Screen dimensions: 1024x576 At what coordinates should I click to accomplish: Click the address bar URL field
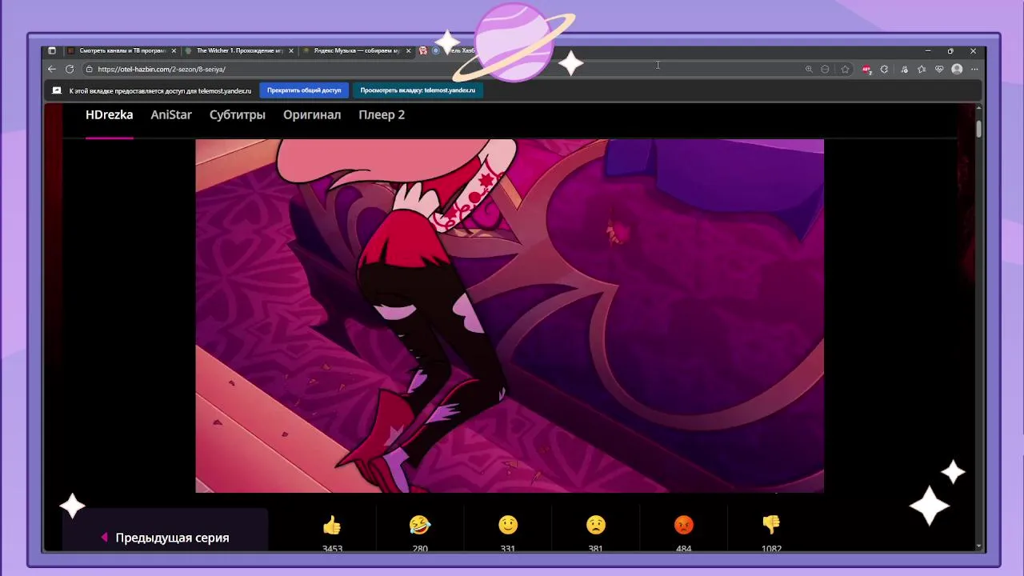click(x=448, y=70)
